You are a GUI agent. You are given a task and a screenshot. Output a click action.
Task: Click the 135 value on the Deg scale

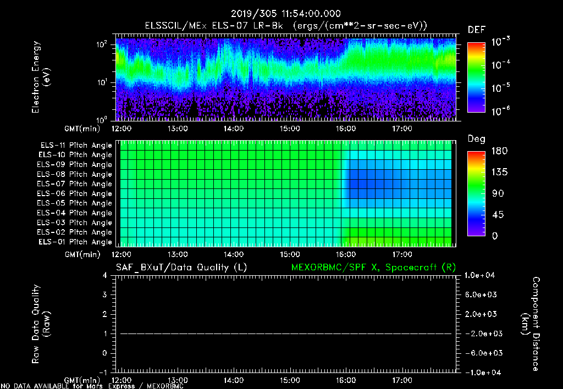click(x=499, y=172)
